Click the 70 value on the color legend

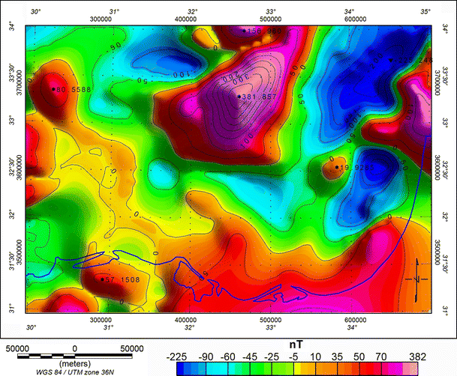381,357
